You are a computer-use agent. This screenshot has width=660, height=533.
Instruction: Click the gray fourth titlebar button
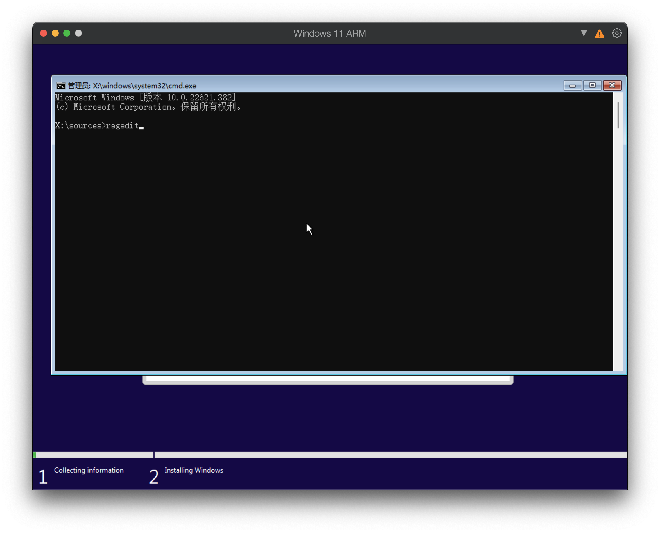tap(79, 33)
